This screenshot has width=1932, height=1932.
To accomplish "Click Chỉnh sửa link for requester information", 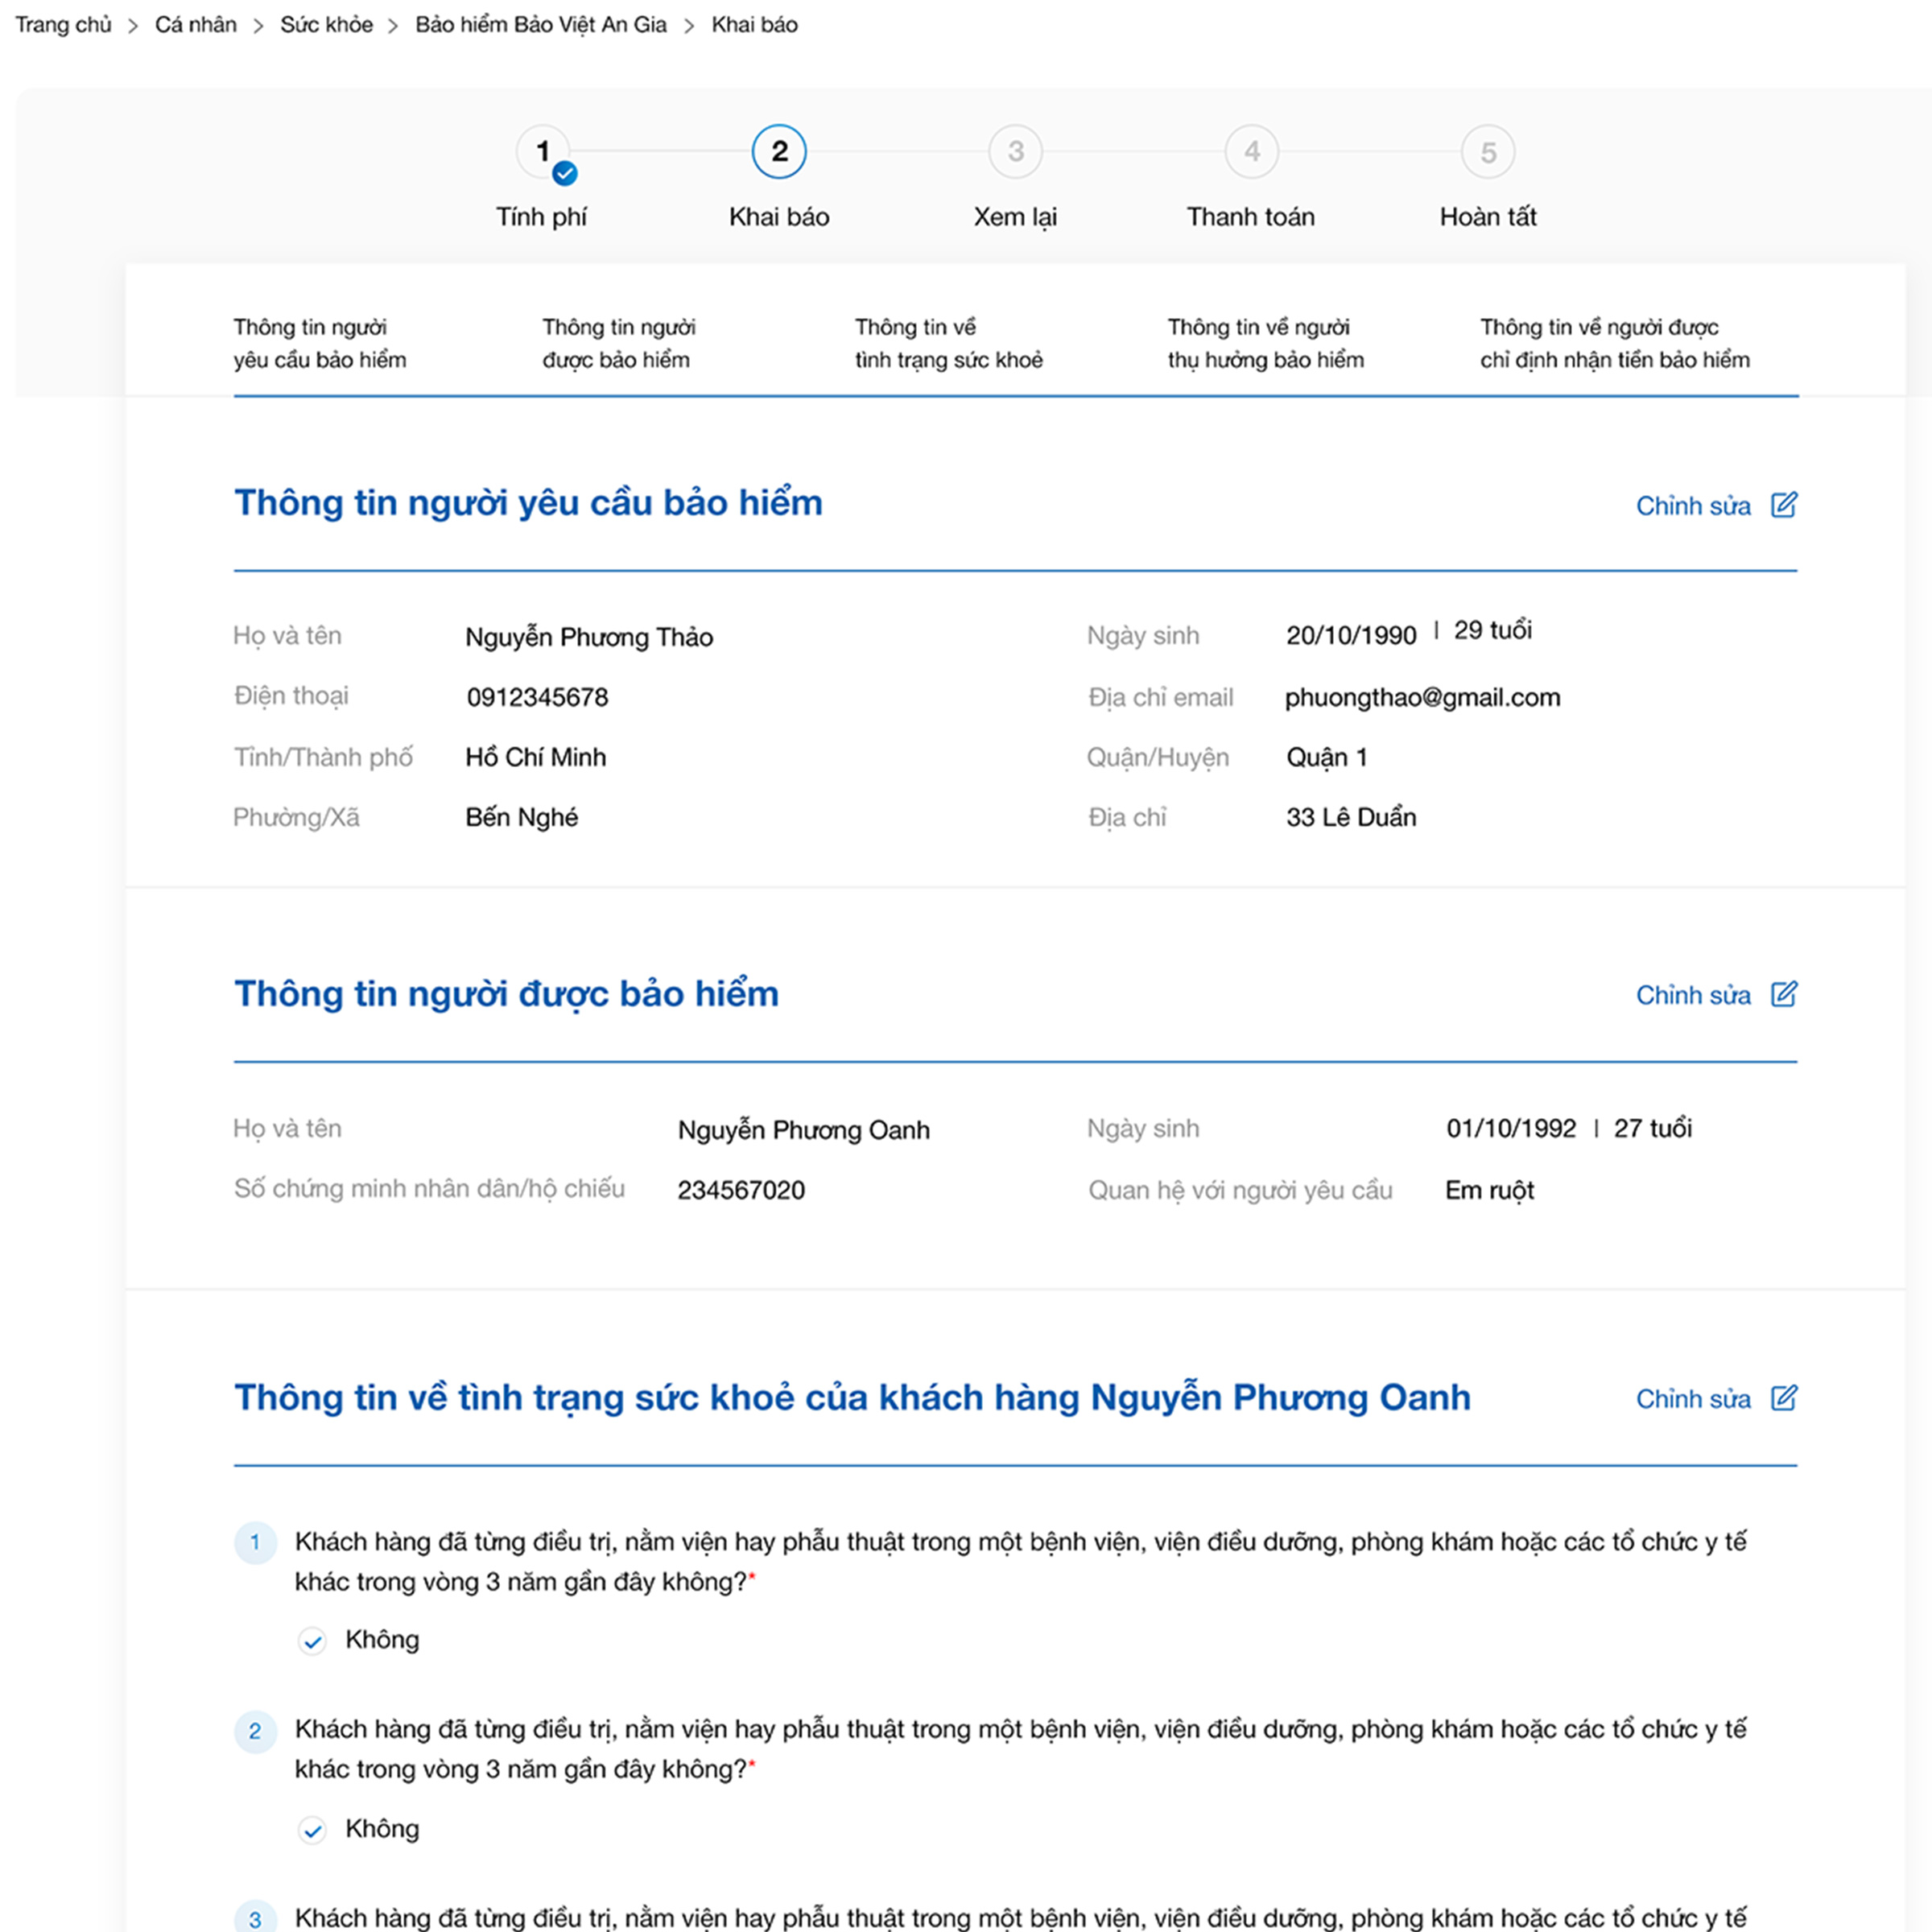I will tap(1693, 506).
